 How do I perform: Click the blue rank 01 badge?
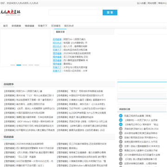click(121, 116)
